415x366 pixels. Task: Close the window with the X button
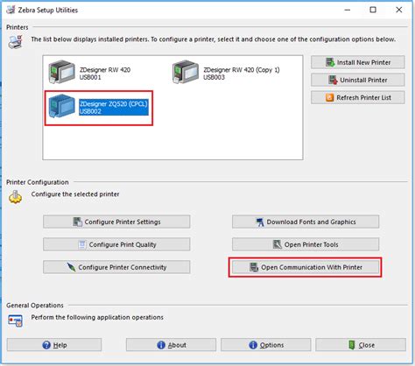pos(399,10)
